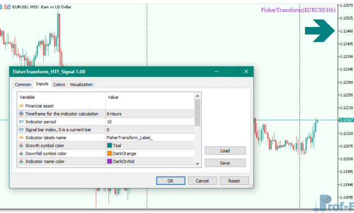Select the 'Financial asset' variable label
The height and width of the screenshot is (213, 354).
click(39, 106)
